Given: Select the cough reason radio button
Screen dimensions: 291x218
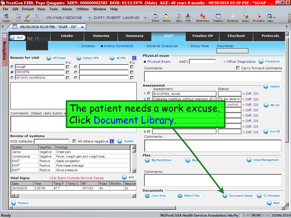Looking at the screenshot, I should [12, 67].
